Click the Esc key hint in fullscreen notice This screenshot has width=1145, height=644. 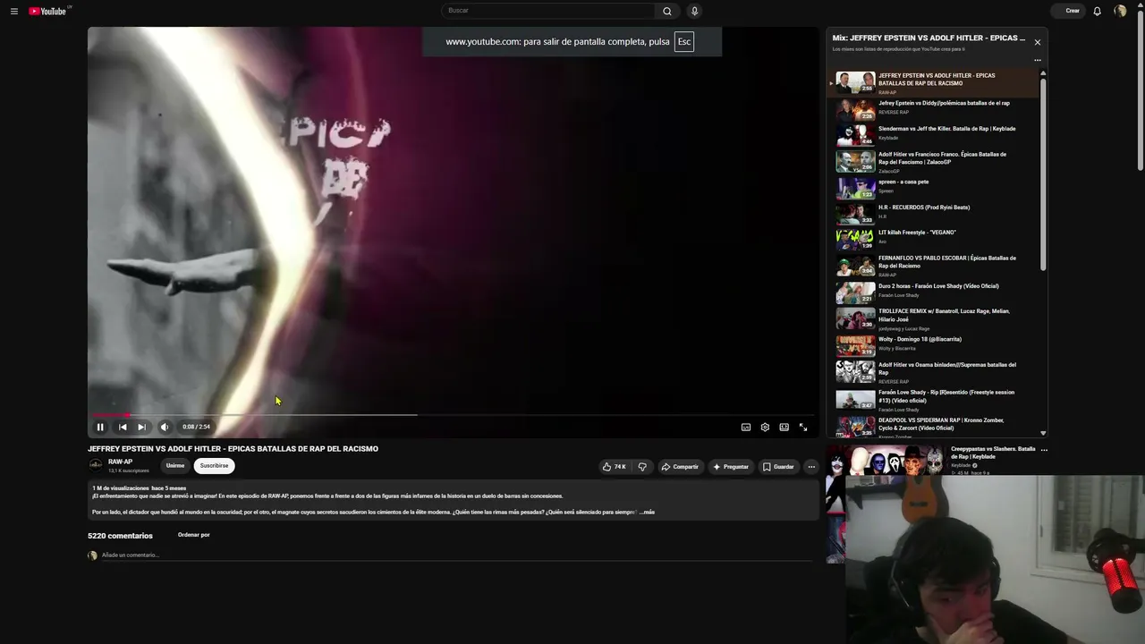[684, 42]
